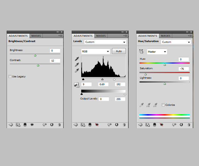
Task: Select Hue/Saturation plain eyedropper
Action: 142,105
